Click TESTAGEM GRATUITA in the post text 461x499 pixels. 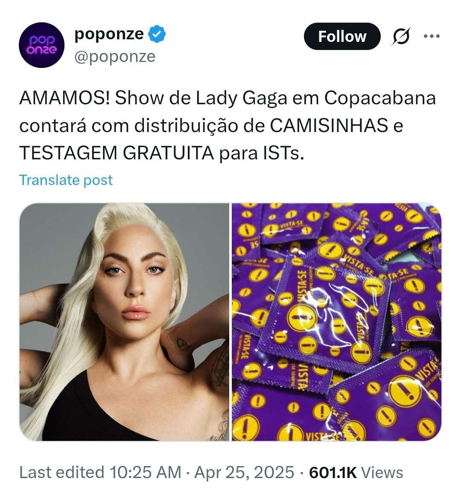(117, 153)
